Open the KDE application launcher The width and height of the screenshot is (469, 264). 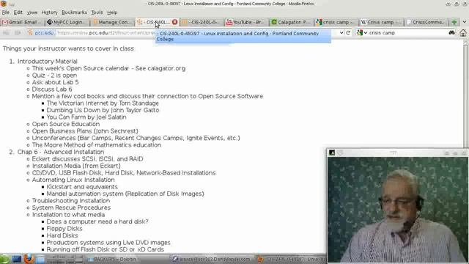tap(5, 259)
